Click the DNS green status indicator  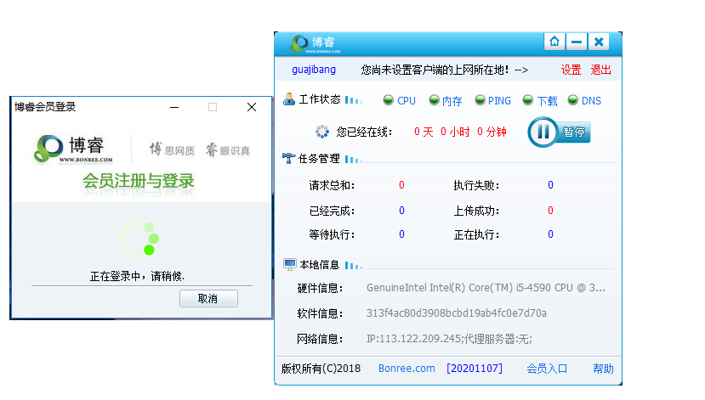pos(573,100)
